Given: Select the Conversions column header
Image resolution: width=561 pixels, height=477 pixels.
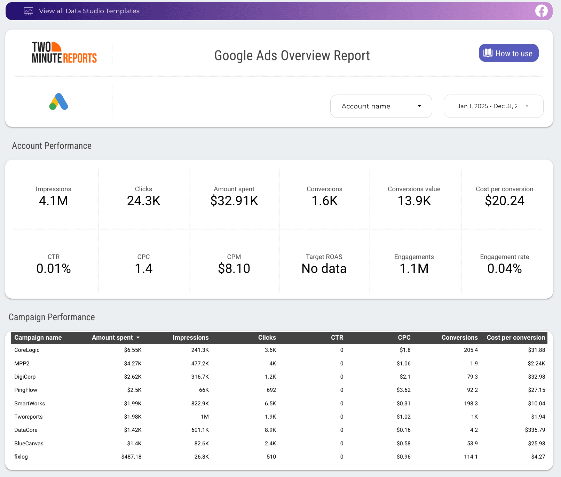Looking at the screenshot, I should (x=459, y=337).
